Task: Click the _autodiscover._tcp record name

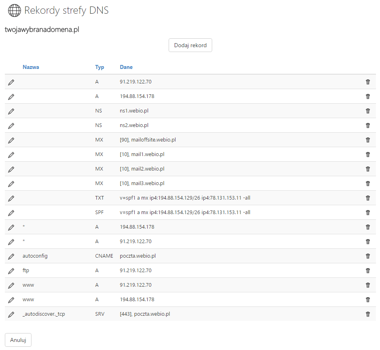Action: pos(44,314)
